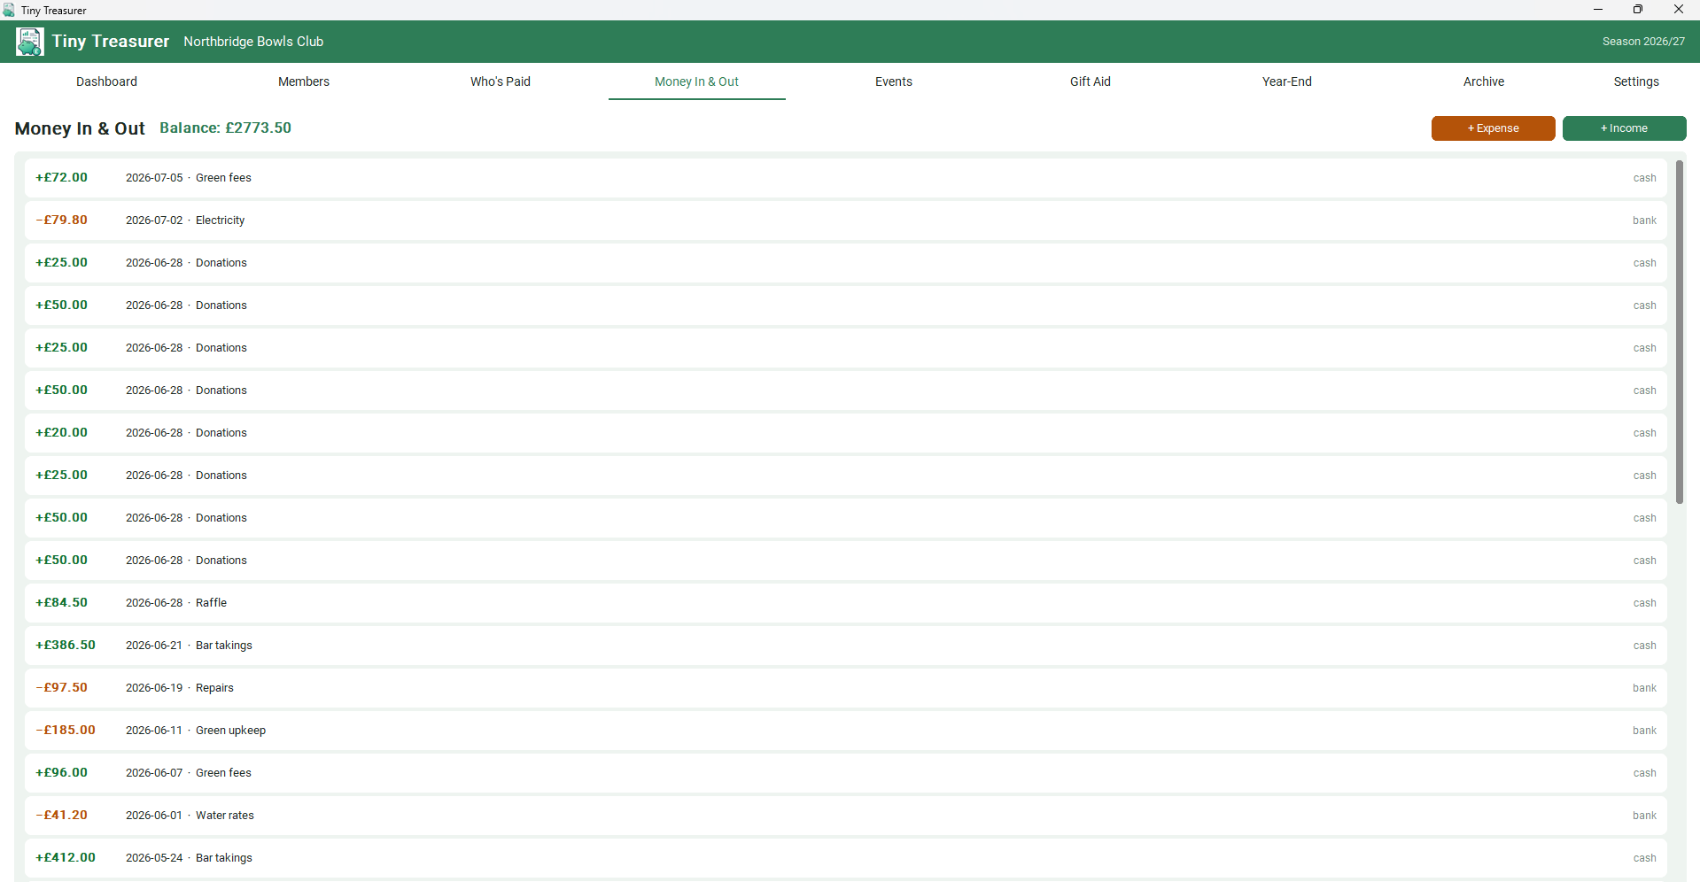Open the Repairs transaction dated 2026-06-19
The image size is (1700, 882).
tap(845, 688)
